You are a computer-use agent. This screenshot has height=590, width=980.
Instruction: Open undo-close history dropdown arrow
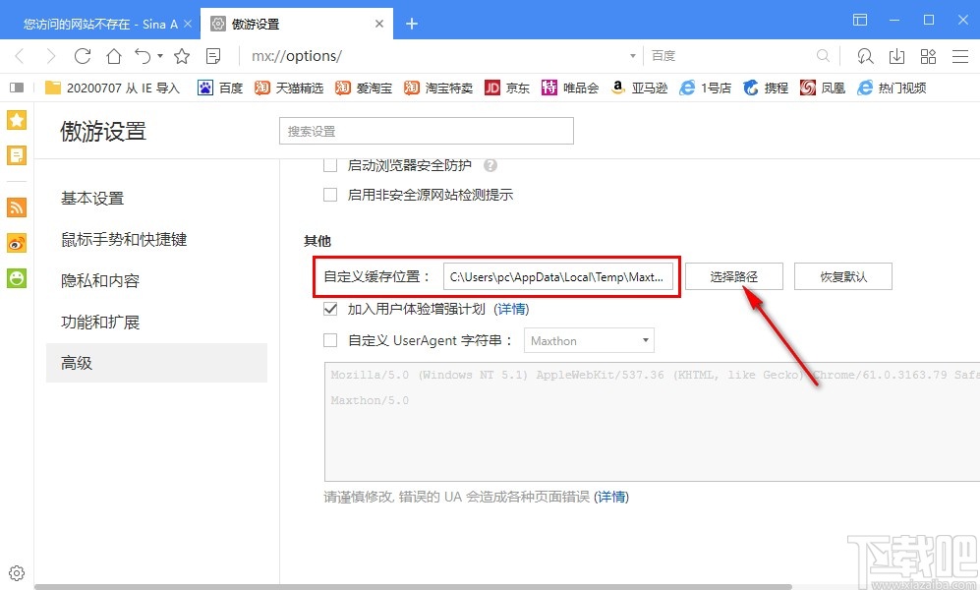pyautogui.click(x=160, y=56)
